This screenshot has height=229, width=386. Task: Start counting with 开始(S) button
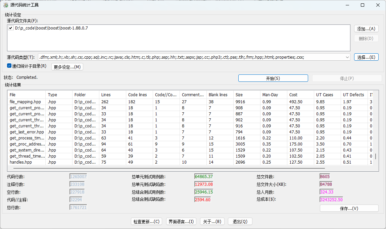273,78
